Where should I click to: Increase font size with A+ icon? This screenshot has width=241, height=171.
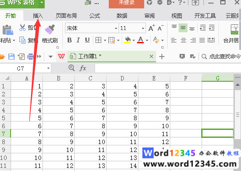(x=152, y=28)
